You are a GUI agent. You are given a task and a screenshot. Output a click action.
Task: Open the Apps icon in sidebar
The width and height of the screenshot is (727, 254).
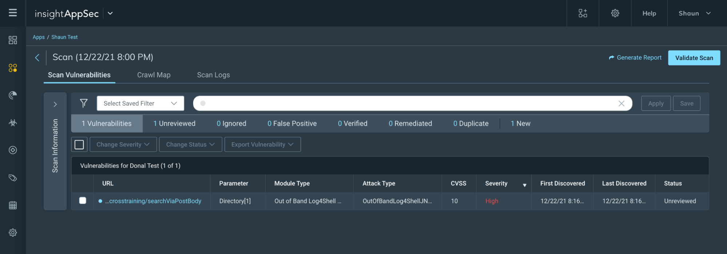tap(13, 68)
